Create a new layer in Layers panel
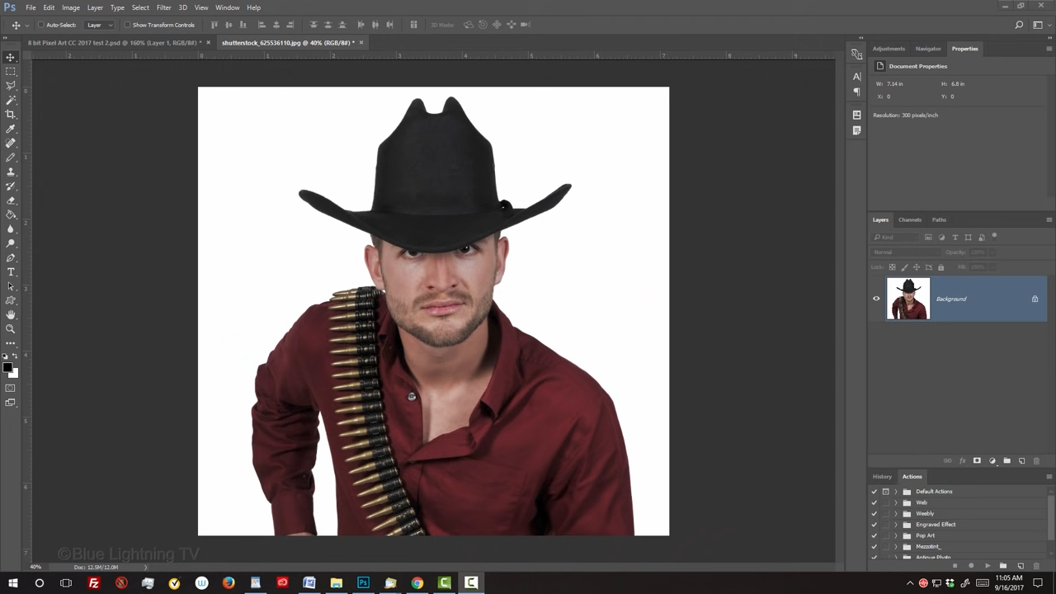 1021,460
